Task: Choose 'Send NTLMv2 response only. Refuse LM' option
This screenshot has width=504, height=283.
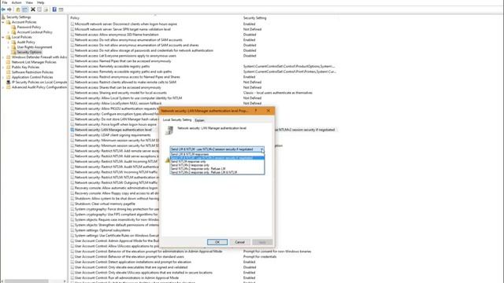Action: (217, 169)
